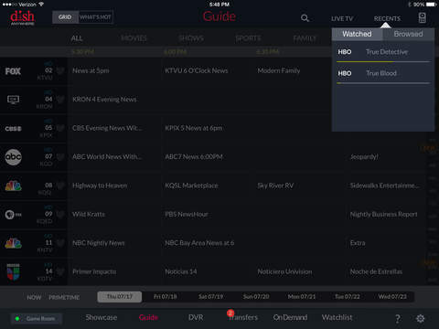
Task: Collapse the Recents dropdown
Action: [x=387, y=18]
